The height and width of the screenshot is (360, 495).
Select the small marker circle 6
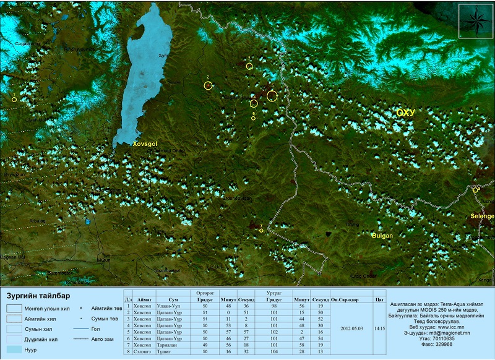point(253,118)
